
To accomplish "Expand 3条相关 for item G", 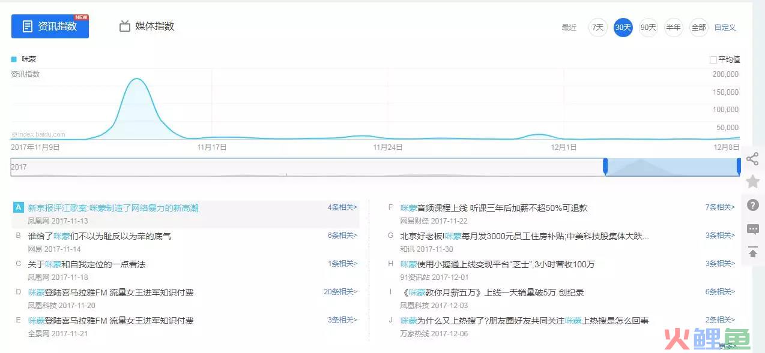I will [x=720, y=236].
